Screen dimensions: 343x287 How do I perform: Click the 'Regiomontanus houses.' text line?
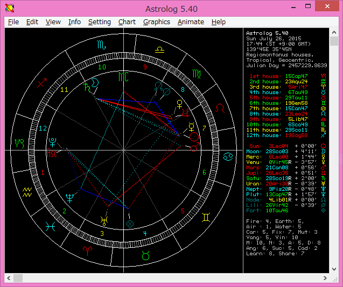pos(280,55)
